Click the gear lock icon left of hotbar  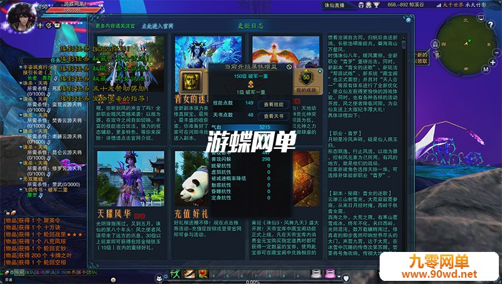(167, 277)
